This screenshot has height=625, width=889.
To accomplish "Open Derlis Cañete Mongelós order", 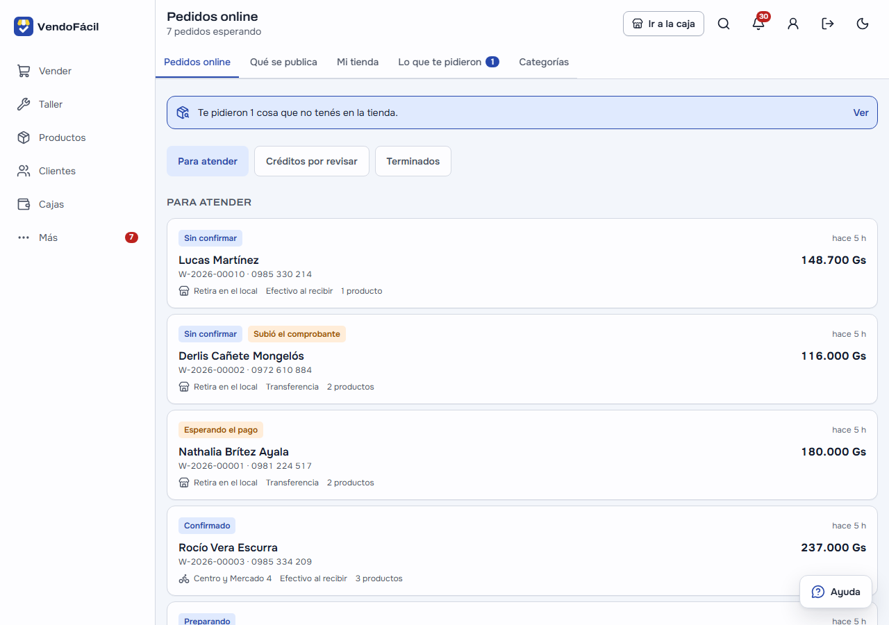I will click(522, 359).
